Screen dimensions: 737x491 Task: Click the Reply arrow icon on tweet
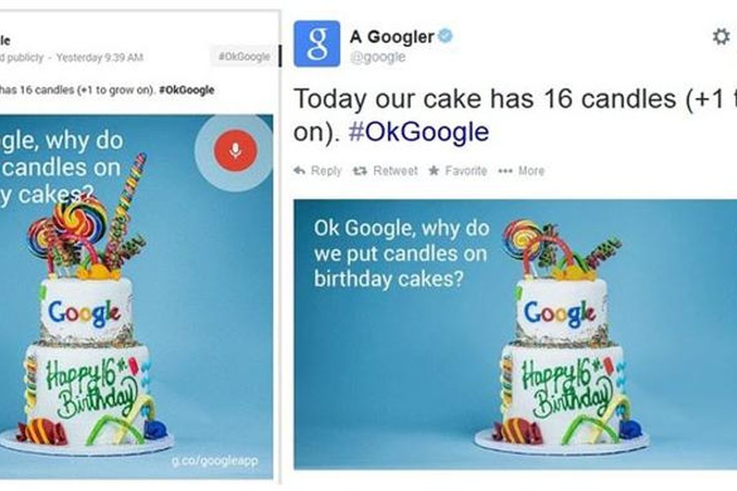tap(300, 171)
